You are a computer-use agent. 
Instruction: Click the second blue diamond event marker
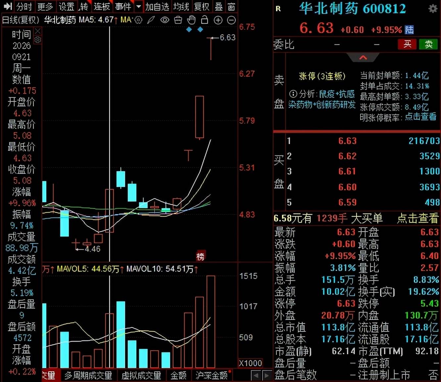200,30
